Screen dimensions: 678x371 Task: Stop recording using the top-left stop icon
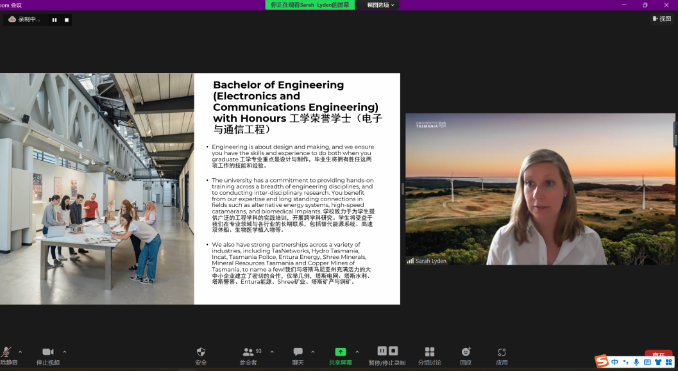click(66, 20)
